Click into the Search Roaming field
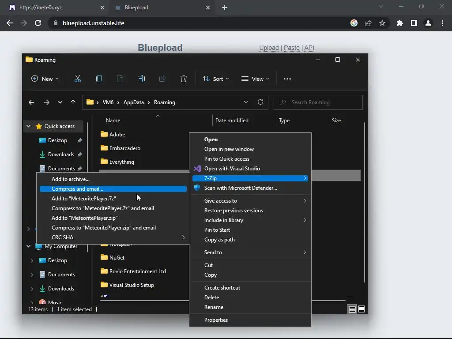The image size is (452, 339). 318,102
